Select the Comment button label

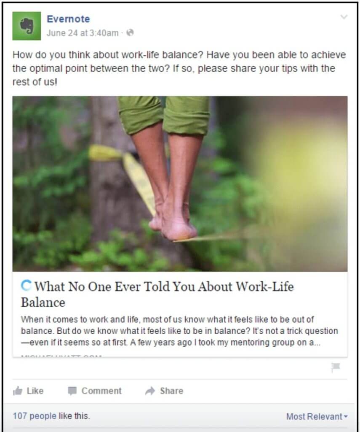click(x=101, y=391)
